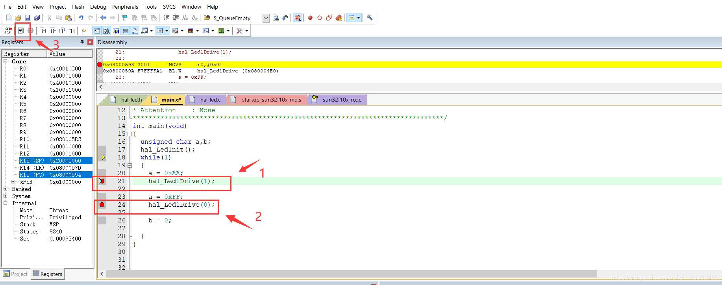Click the editor horizontal scrollbar thumb
722x285 pixels.
click(x=352, y=274)
